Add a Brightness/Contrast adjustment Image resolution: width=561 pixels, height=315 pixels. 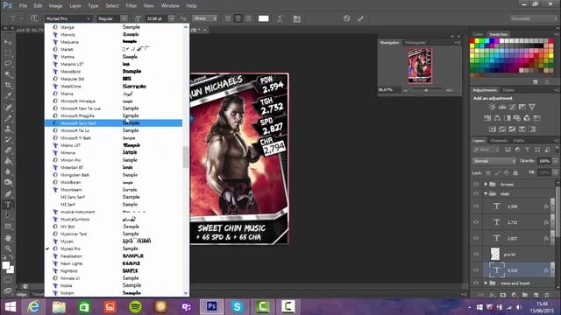coord(493,107)
